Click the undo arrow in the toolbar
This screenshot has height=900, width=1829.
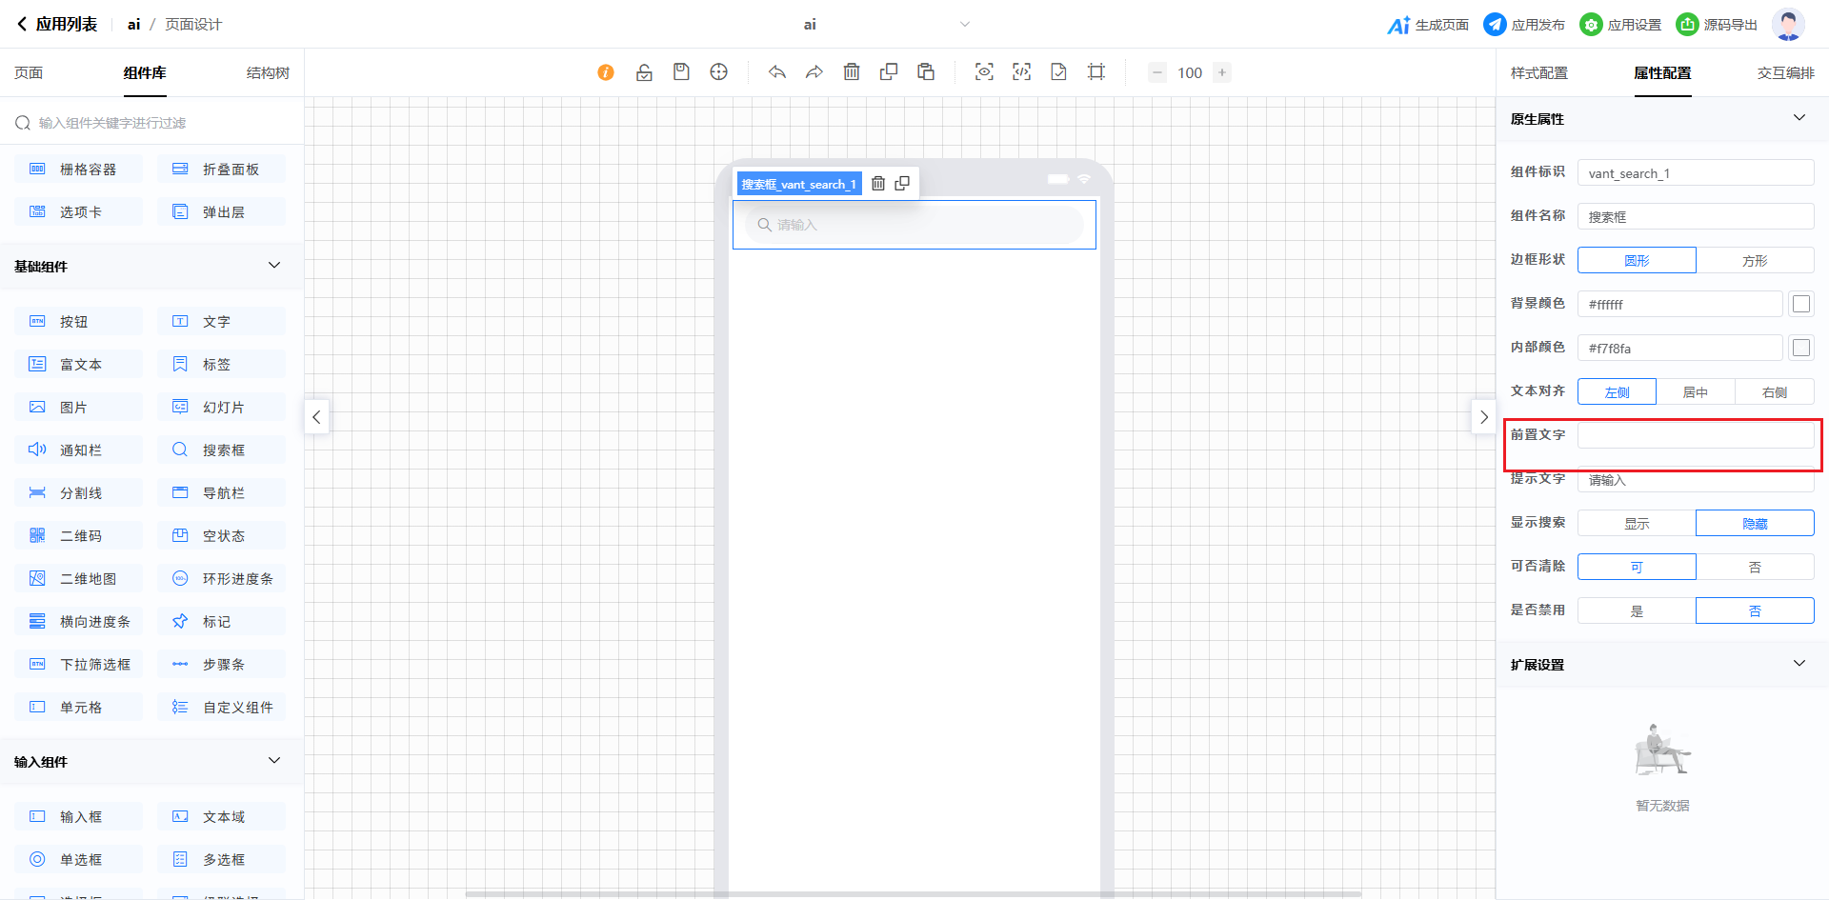tap(777, 72)
